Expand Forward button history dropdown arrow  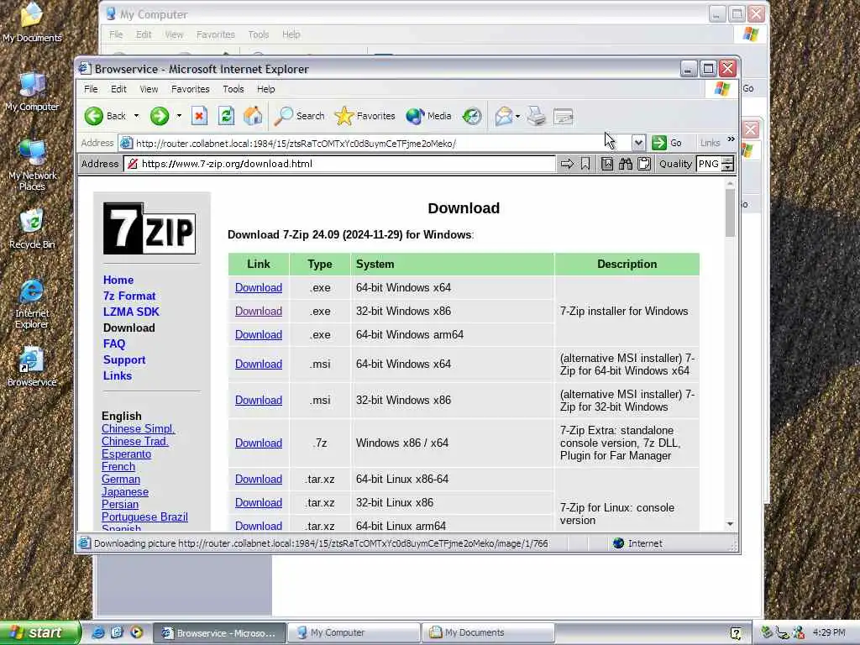click(179, 116)
